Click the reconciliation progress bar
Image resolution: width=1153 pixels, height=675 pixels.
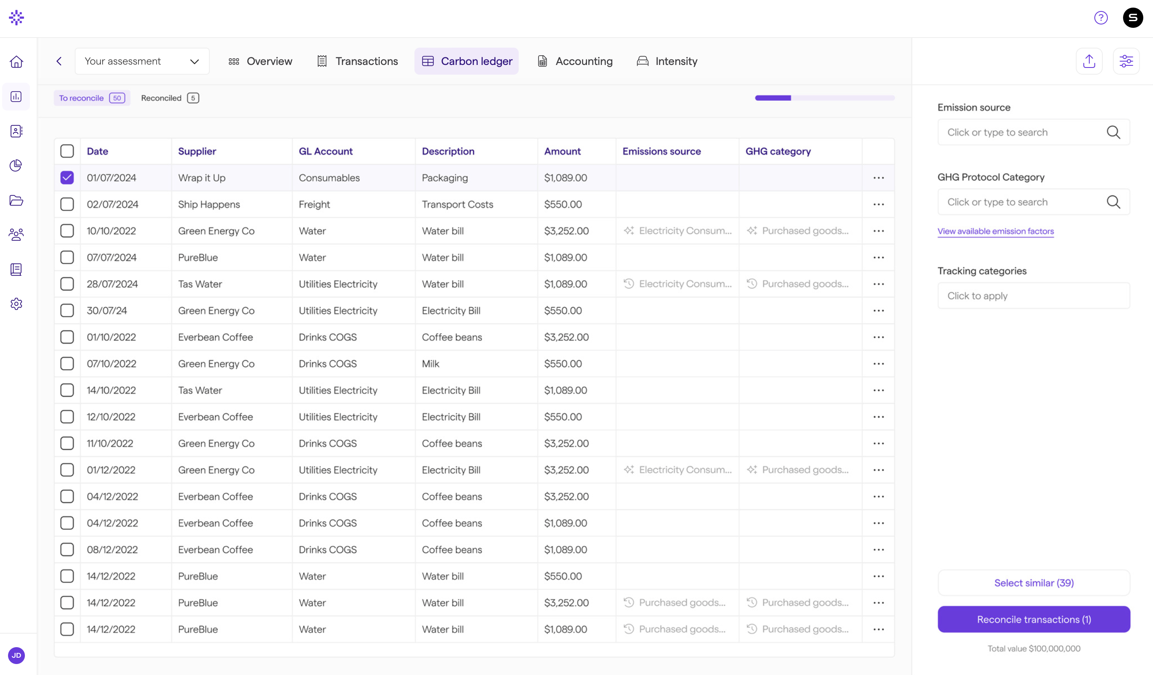[x=825, y=98]
